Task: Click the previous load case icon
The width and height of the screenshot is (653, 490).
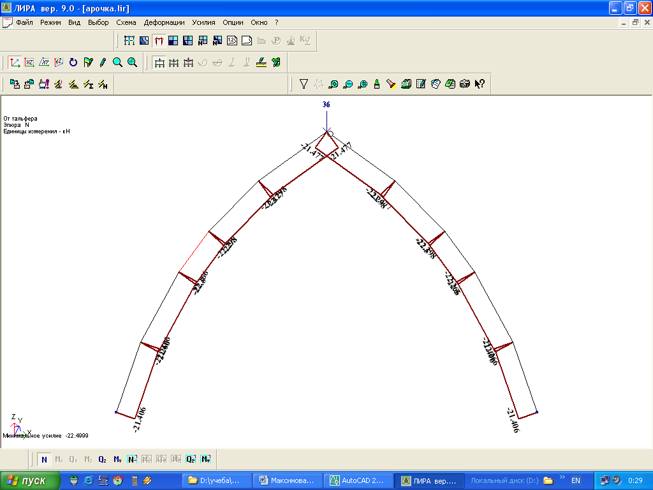Action: pos(29,84)
